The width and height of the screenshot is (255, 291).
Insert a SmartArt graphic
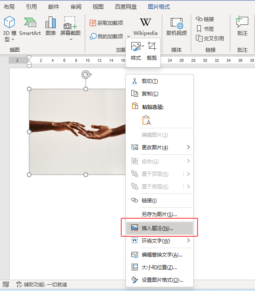pos(30,26)
